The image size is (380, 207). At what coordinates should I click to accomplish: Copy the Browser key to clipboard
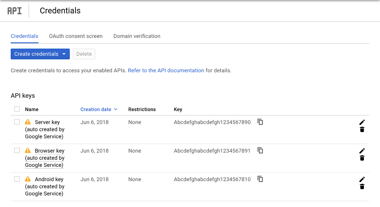pyautogui.click(x=260, y=150)
